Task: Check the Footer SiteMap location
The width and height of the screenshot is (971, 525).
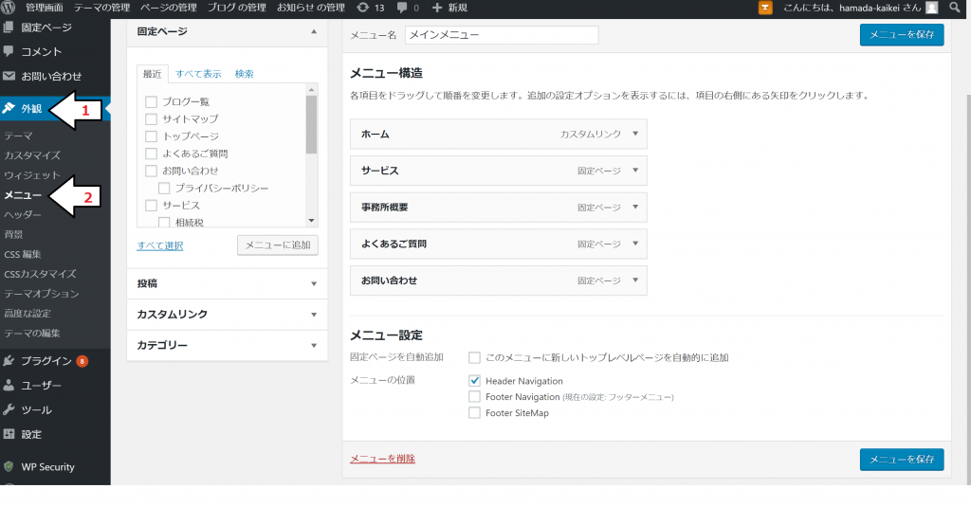Action: (474, 413)
